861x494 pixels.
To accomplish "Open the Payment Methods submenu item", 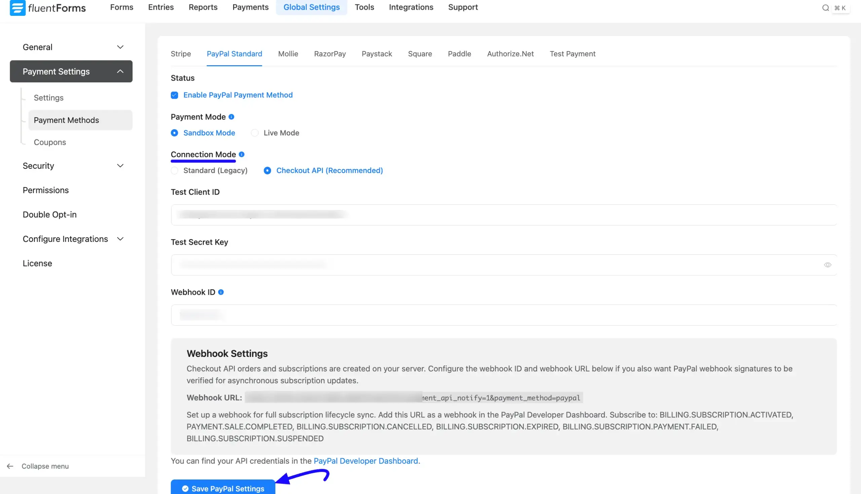I will coord(80,120).
